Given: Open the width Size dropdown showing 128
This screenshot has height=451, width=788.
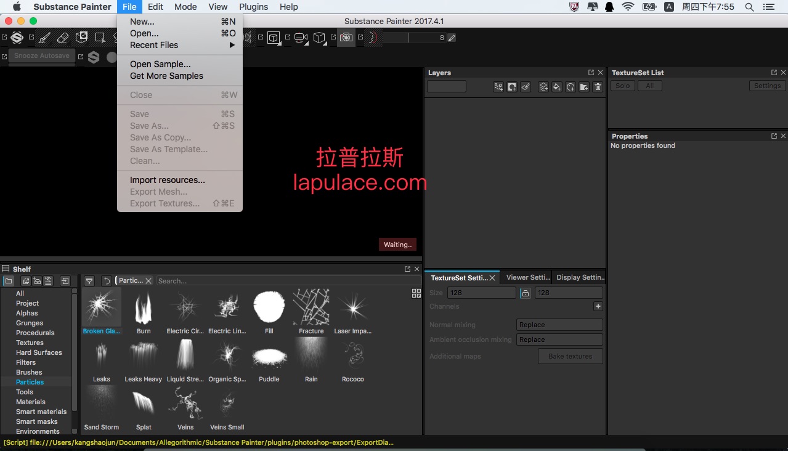Looking at the screenshot, I should click(x=482, y=293).
